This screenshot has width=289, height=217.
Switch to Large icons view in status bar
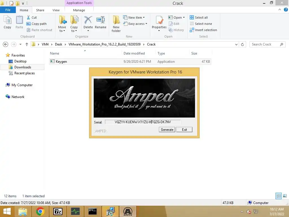285,196
